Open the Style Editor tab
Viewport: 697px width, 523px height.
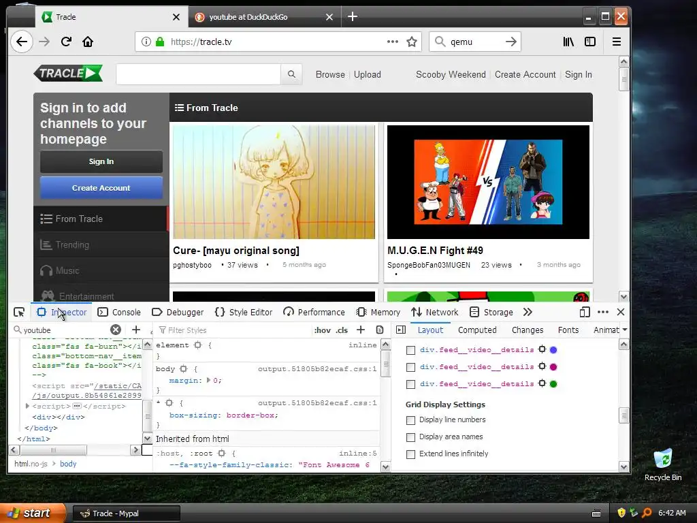tap(244, 312)
